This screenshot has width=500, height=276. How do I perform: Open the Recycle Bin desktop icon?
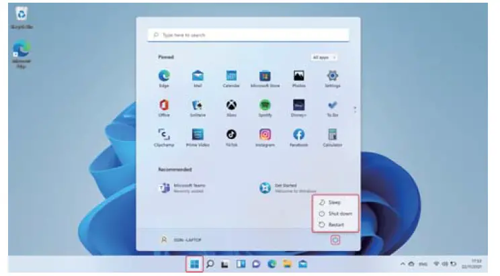pyautogui.click(x=22, y=18)
